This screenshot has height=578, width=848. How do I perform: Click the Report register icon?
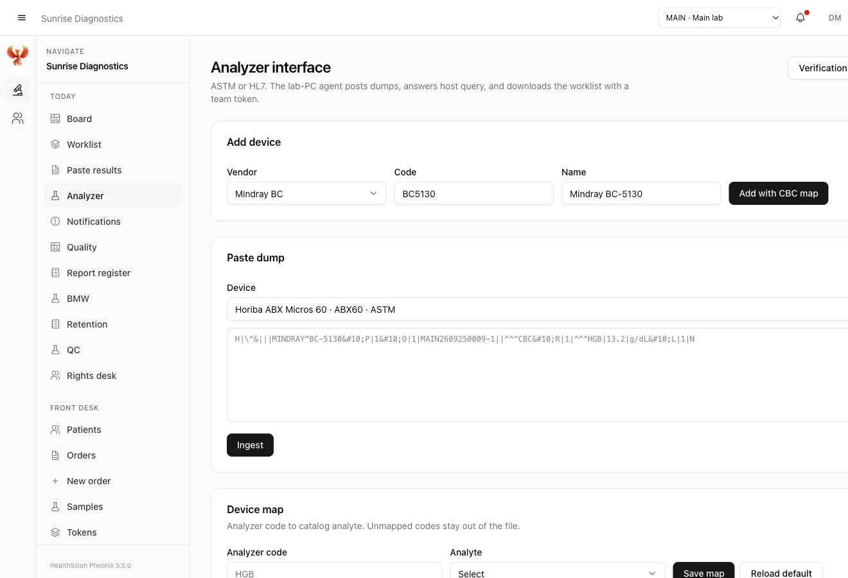(x=55, y=273)
